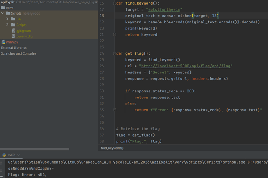The width and height of the screenshot is (268, 178).
Task: Fold the find_keyword function at line 16
Action: (x=115, y=3)
